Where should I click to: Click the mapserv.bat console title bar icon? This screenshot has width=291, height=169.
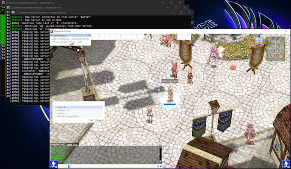pyautogui.click(x=13, y=12)
